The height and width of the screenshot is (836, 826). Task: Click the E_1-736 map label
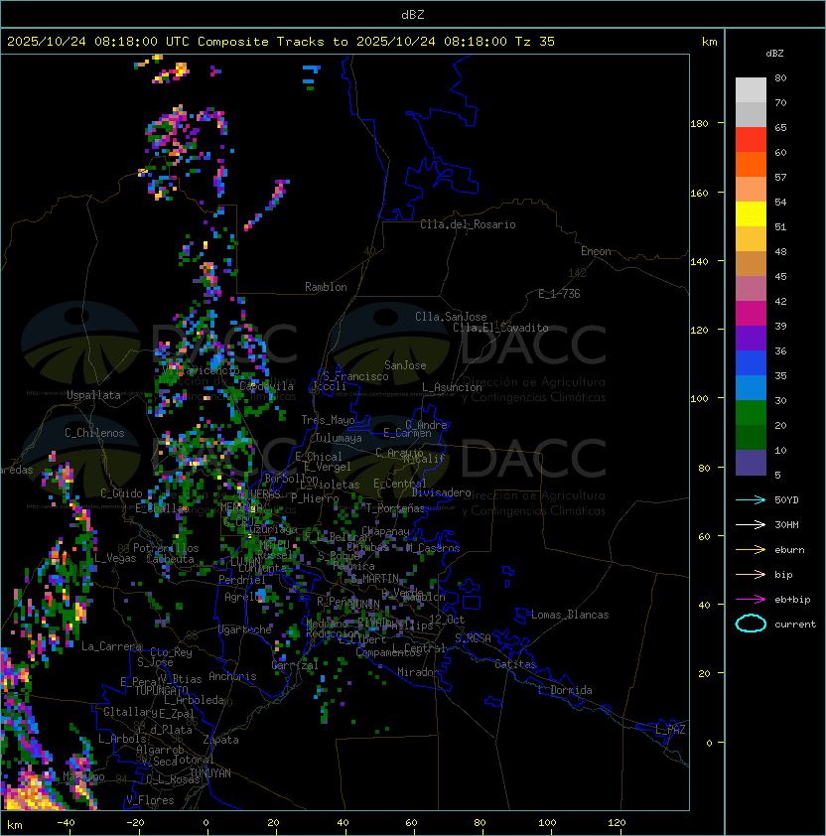point(559,294)
